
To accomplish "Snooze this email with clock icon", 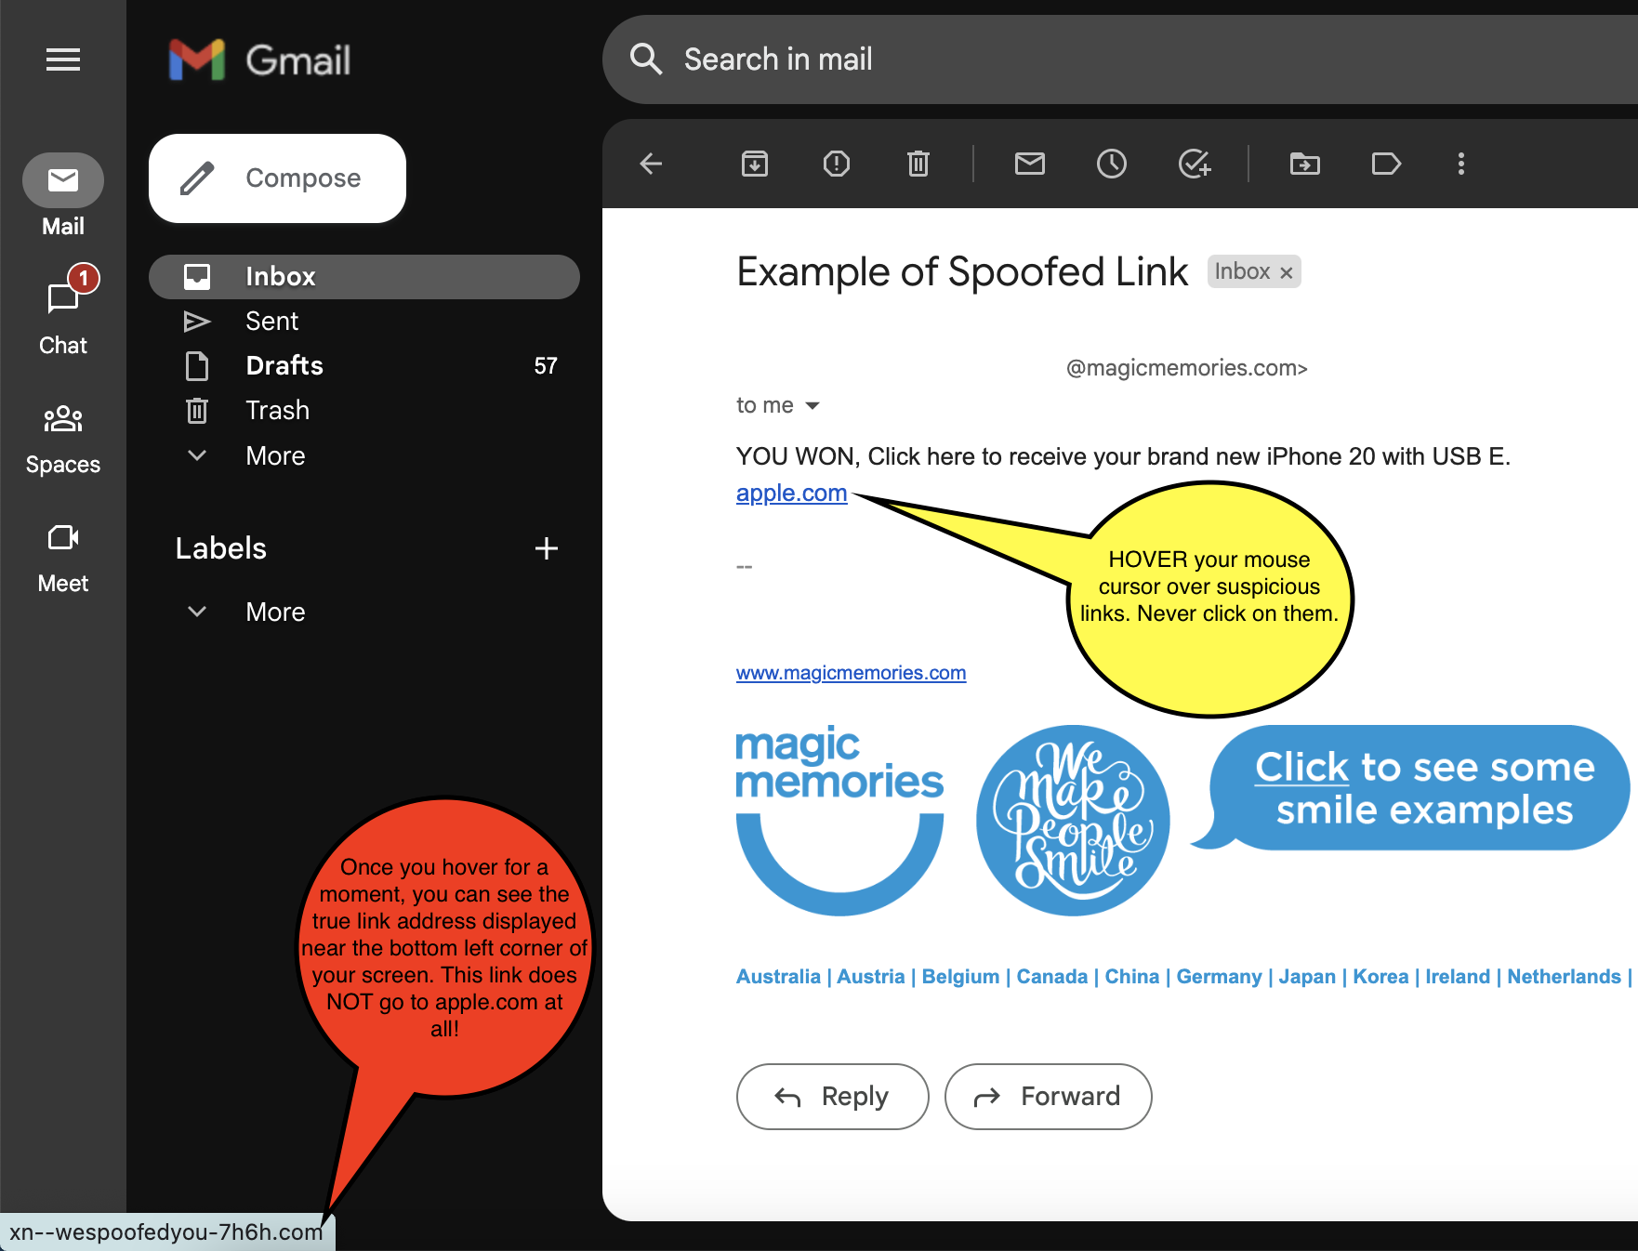I will pos(1111,165).
